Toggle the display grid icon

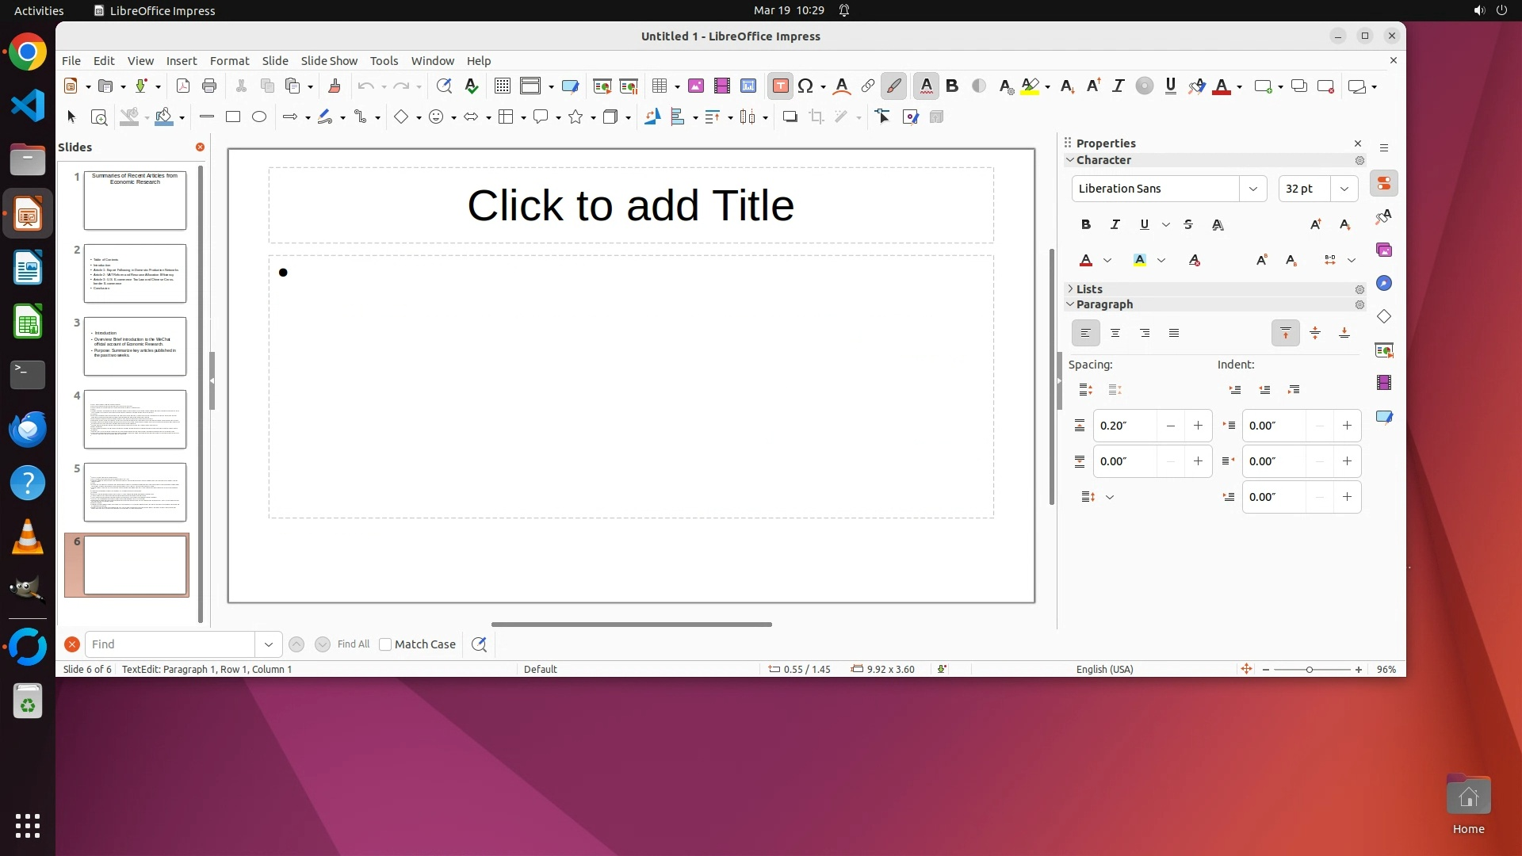click(502, 86)
